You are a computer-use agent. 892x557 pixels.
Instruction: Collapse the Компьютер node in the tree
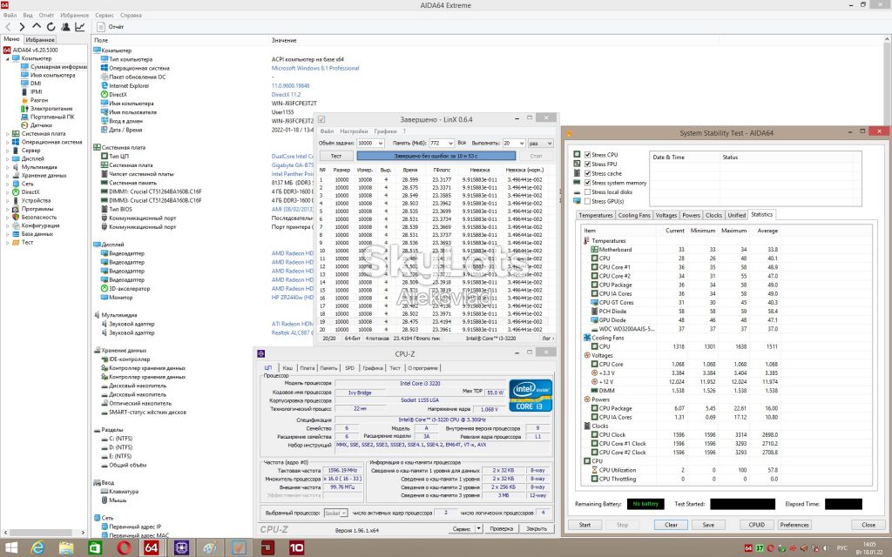[8, 58]
